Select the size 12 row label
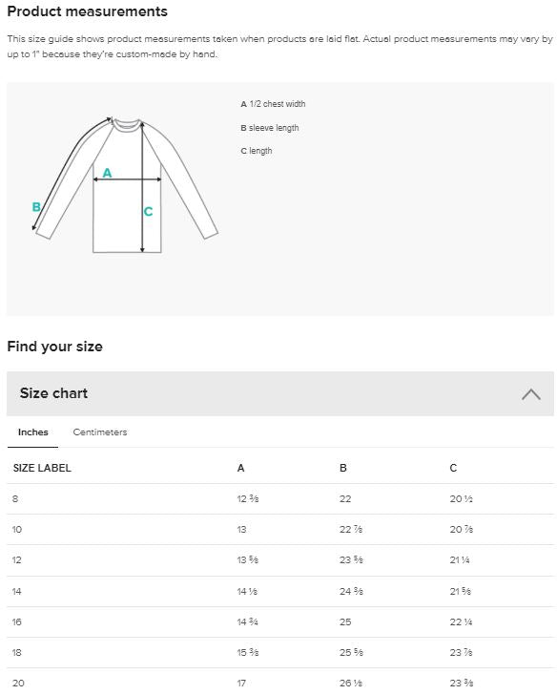This screenshot has width=557, height=695. point(17,560)
